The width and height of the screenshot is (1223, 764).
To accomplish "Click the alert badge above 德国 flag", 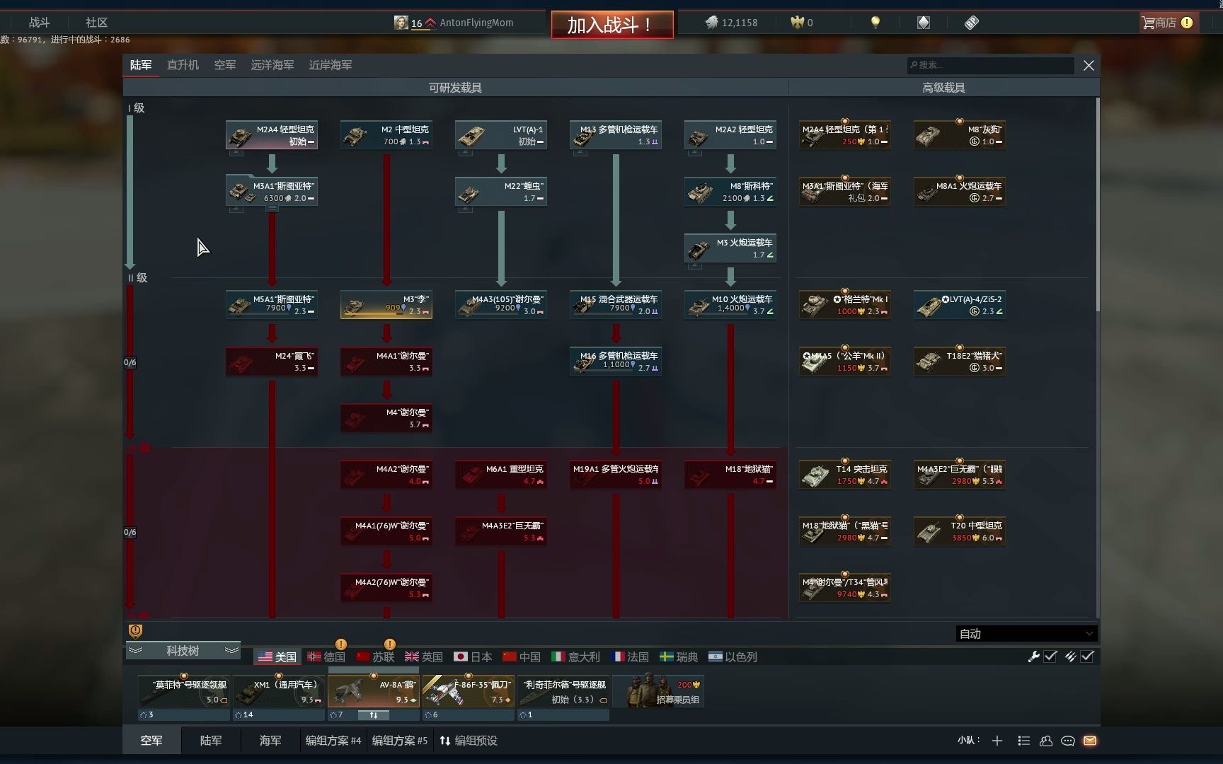I will [x=341, y=644].
